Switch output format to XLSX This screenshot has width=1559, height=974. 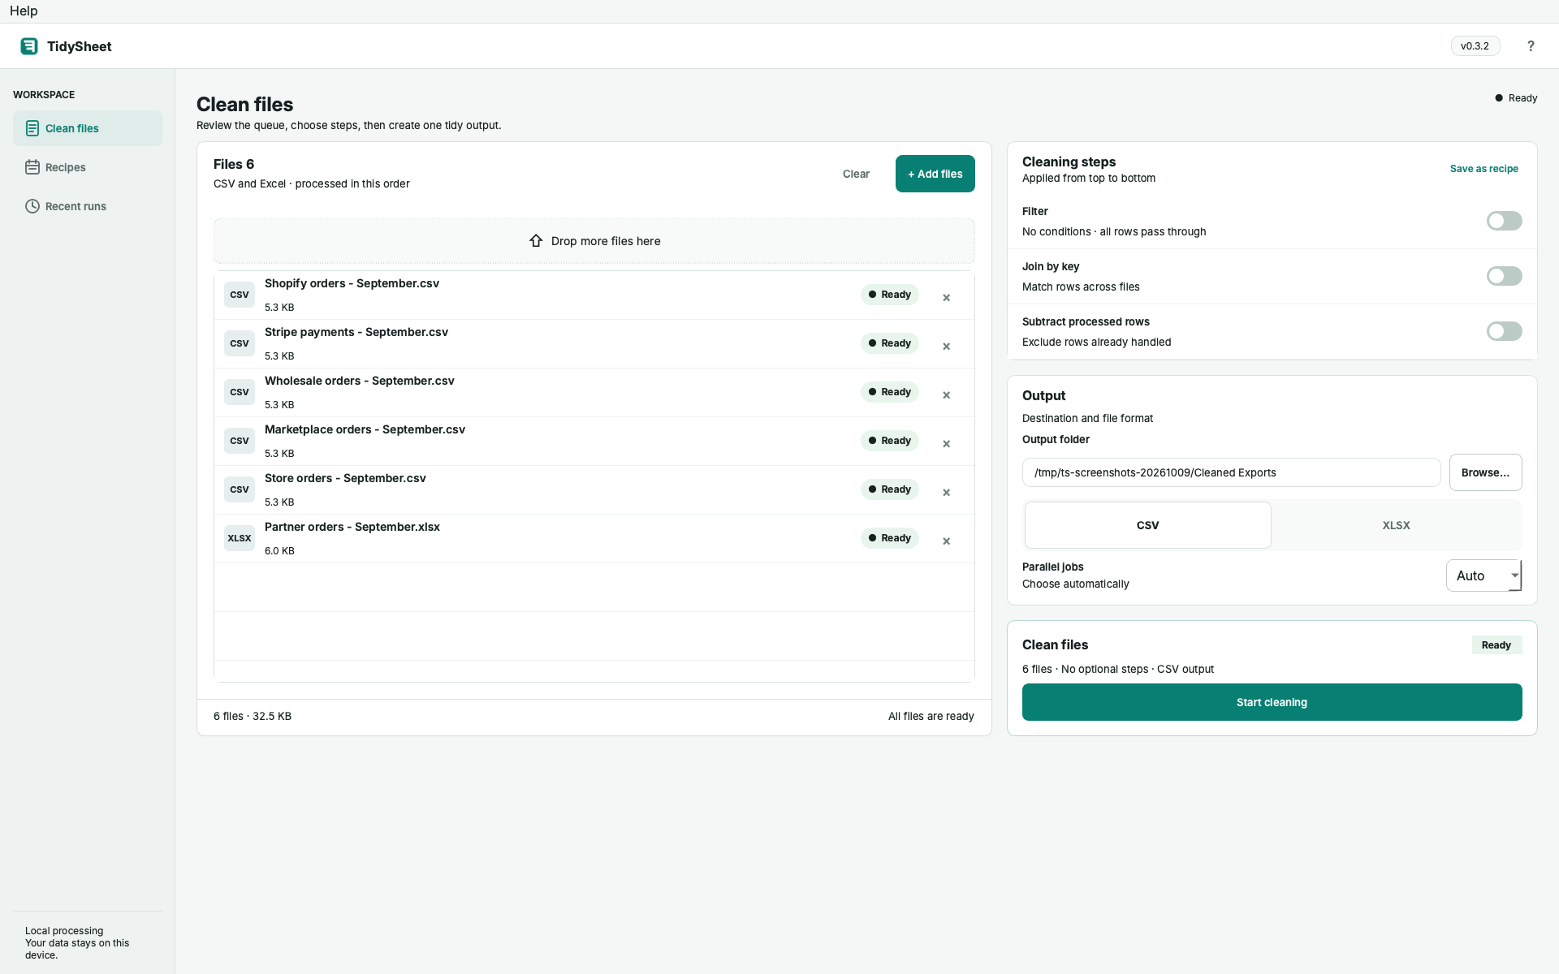(x=1396, y=525)
